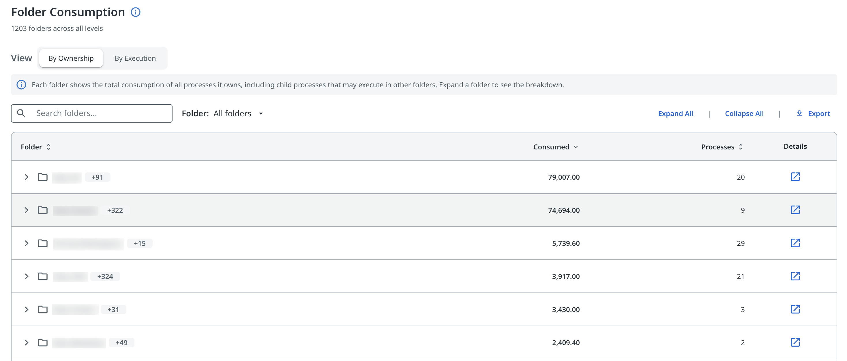The height and width of the screenshot is (361, 847).
Task: Click folder icon in the +324 row
Action: [x=43, y=277]
